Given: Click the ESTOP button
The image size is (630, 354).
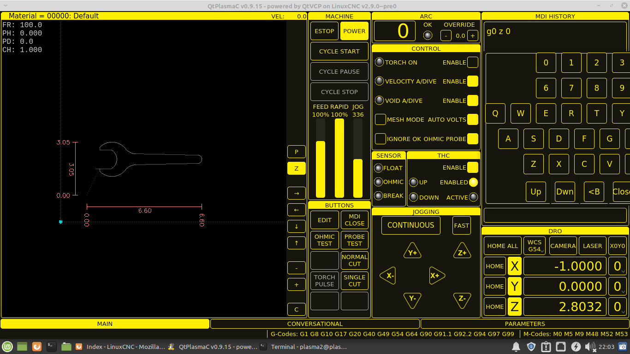Looking at the screenshot, I should click(x=324, y=31).
